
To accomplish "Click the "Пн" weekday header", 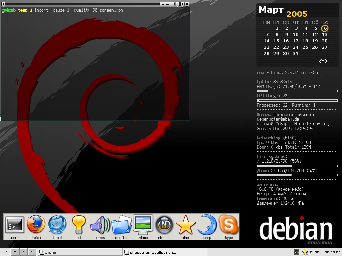I will click(267, 22).
